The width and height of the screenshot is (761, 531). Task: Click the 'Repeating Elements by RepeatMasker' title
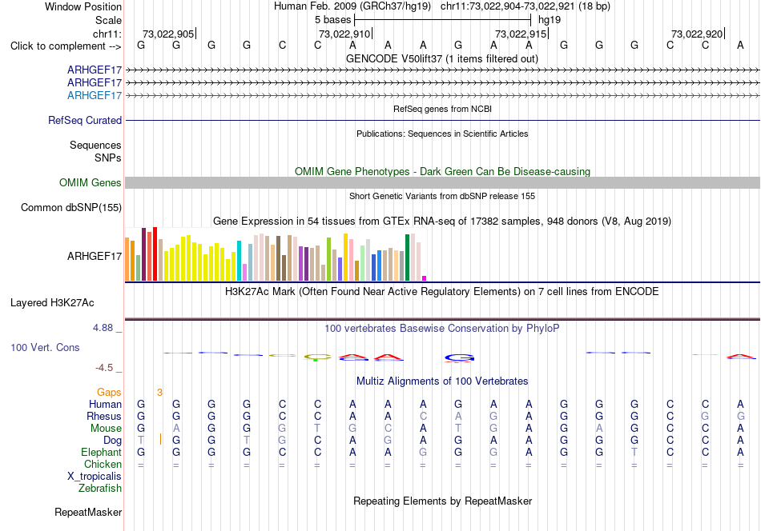442,501
